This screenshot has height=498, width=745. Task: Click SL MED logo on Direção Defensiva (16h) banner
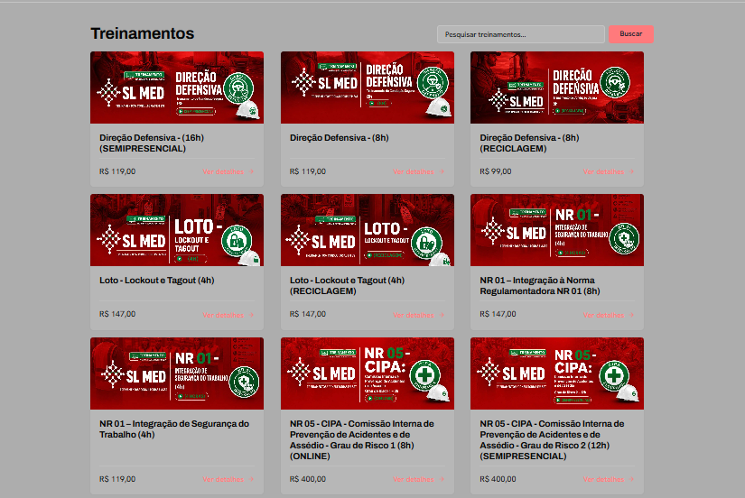tap(131, 93)
